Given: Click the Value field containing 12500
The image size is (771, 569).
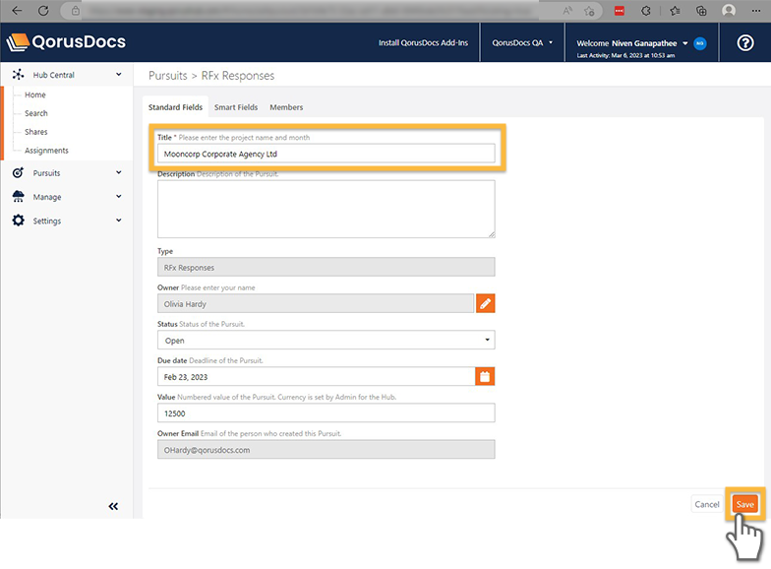Looking at the screenshot, I should [x=326, y=413].
